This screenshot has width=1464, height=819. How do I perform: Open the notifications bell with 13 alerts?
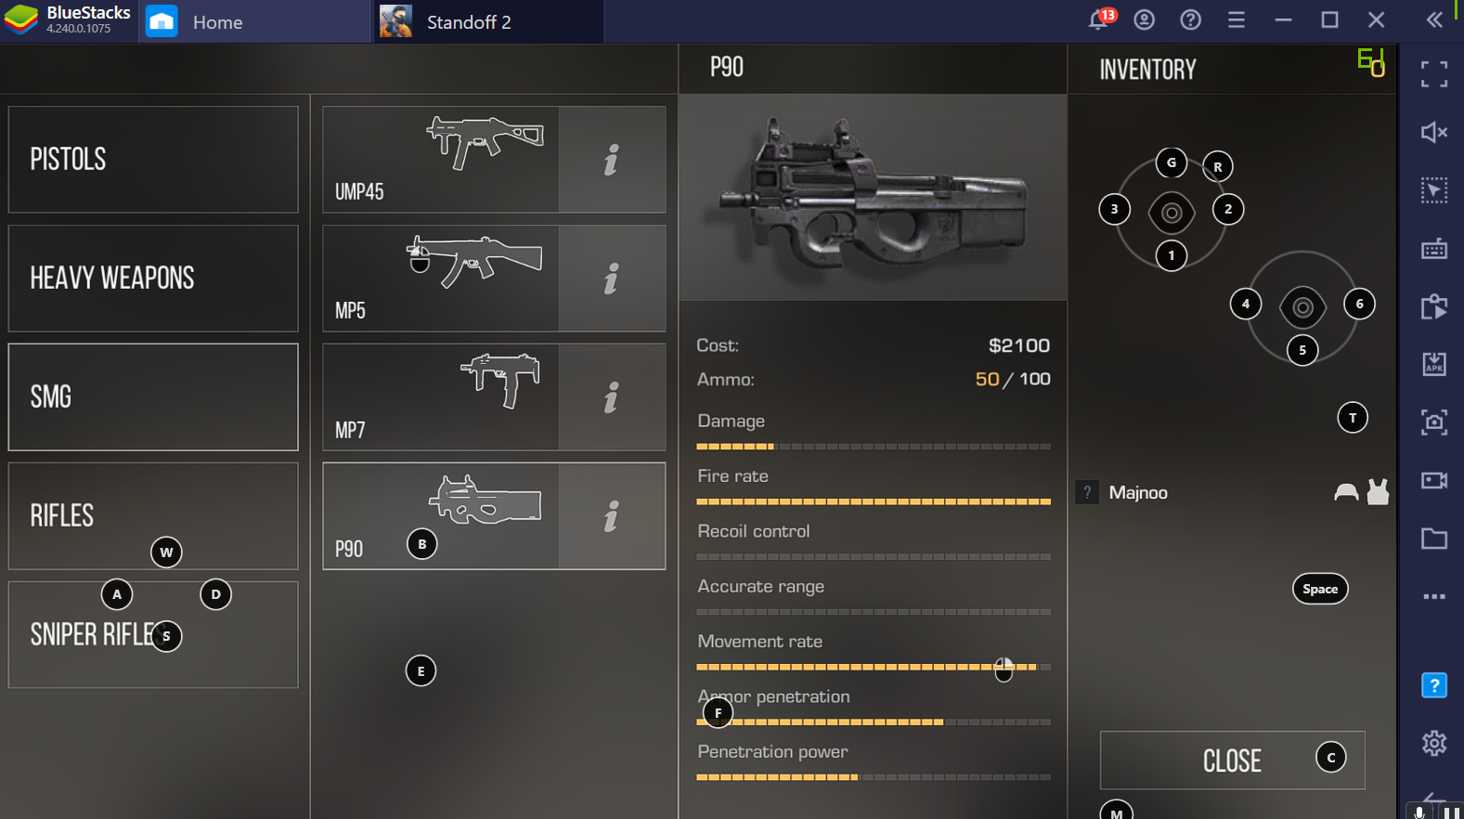tap(1100, 20)
